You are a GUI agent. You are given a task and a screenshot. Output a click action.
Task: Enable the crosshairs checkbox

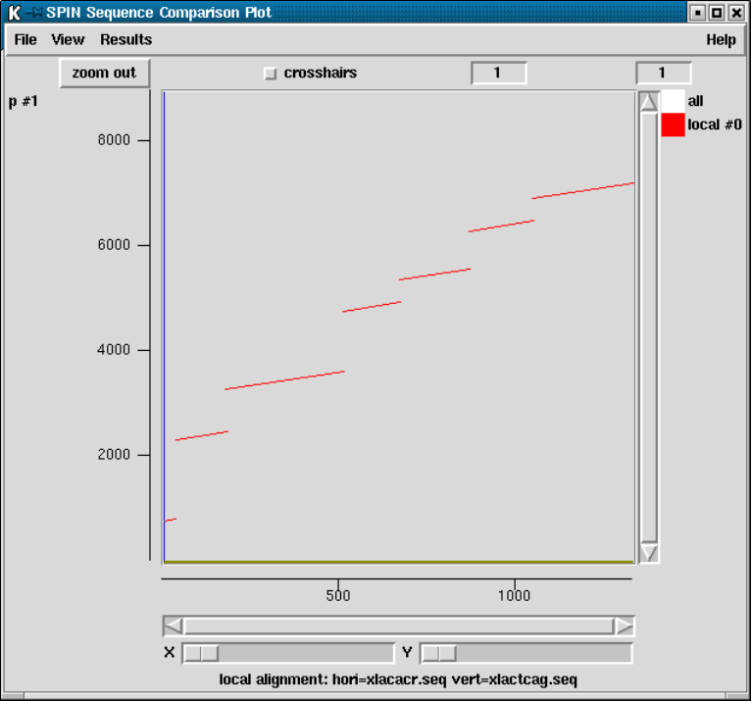[x=271, y=74]
